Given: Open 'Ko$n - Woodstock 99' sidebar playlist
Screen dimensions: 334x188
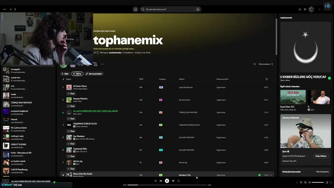Looking at the screenshot, I should 28,154.
